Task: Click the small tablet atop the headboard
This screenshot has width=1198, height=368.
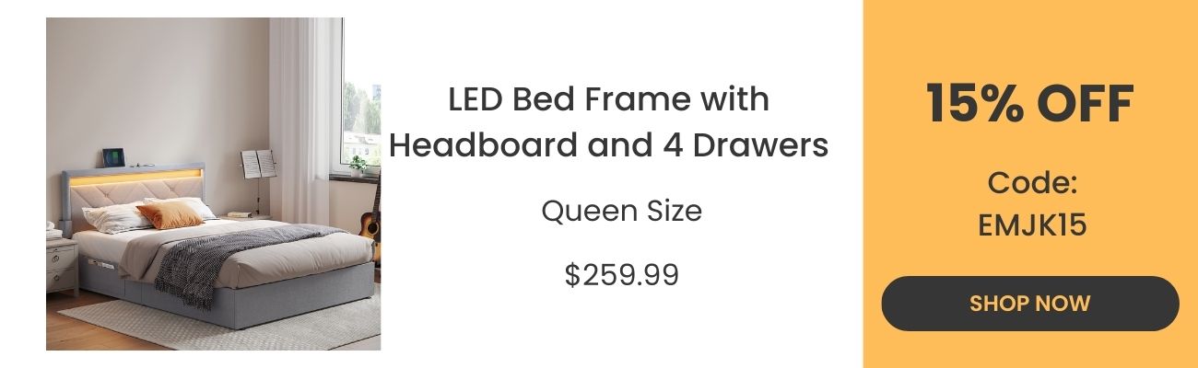Action: coord(112,155)
